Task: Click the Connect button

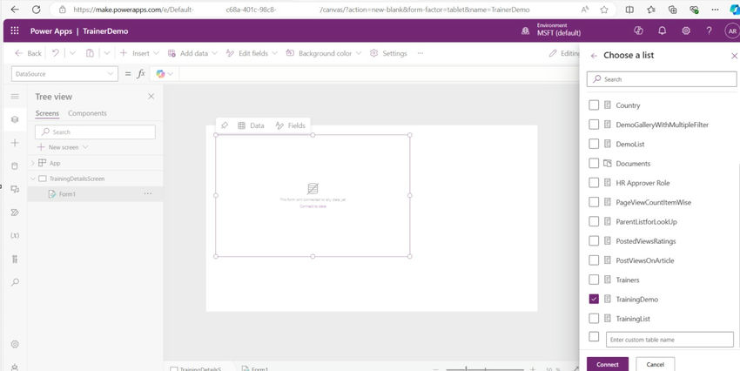Action: tap(608, 364)
